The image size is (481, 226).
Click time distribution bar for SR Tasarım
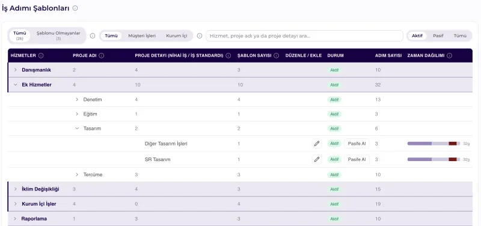coord(434,159)
